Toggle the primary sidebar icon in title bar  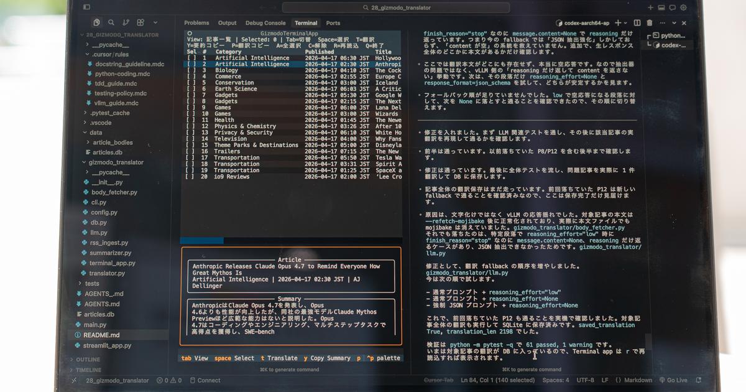pyautogui.click(x=86, y=7)
